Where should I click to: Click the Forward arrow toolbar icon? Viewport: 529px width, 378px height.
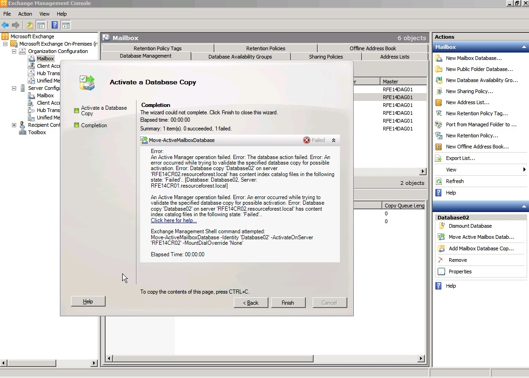click(16, 25)
